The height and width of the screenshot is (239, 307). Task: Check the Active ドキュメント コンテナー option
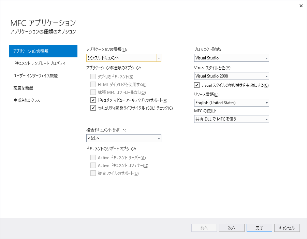(x=93, y=165)
